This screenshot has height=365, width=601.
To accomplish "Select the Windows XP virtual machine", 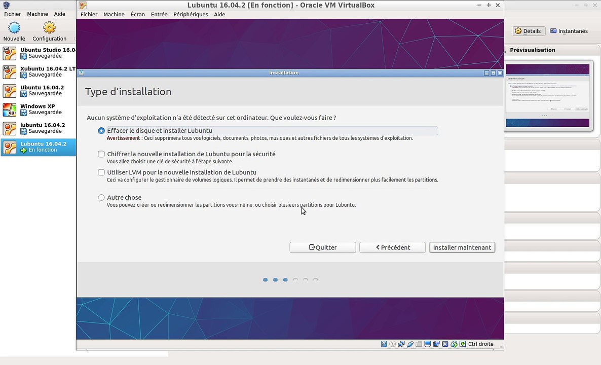I will pyautogui.click(x=39, y=109).
